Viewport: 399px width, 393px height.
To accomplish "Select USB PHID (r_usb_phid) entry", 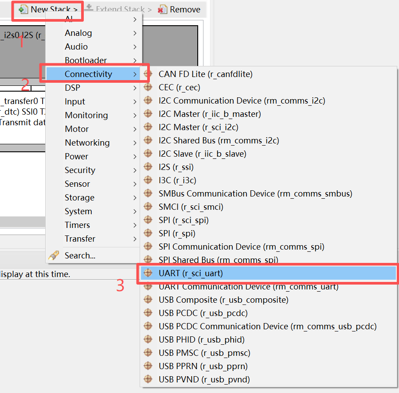I will click(269, 339).
